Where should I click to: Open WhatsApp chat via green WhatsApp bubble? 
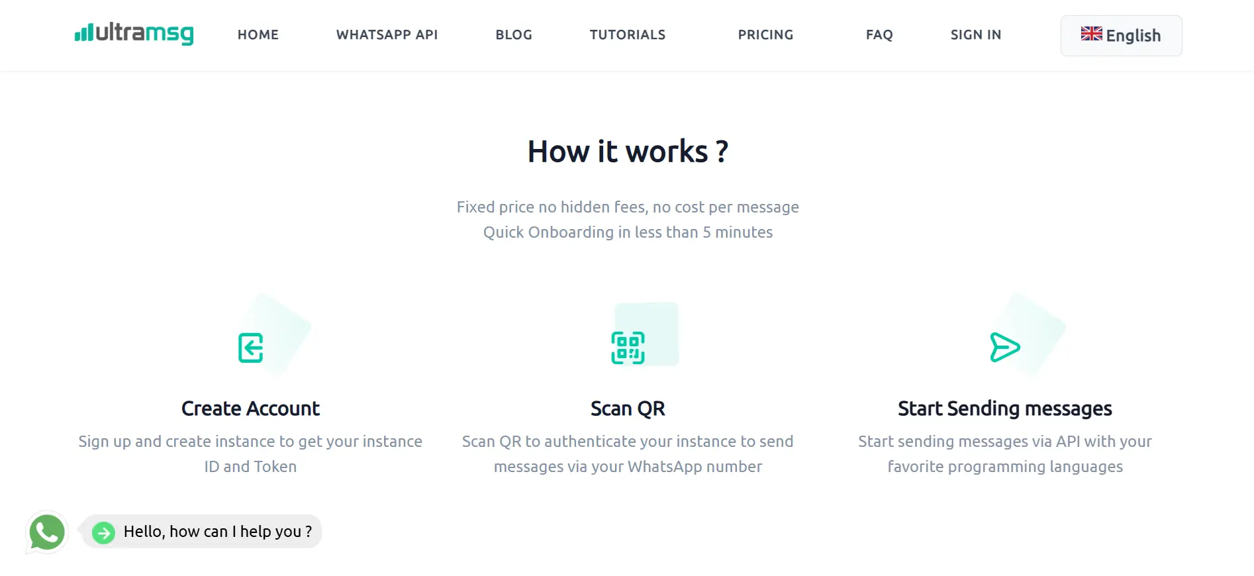pos(46,531)
